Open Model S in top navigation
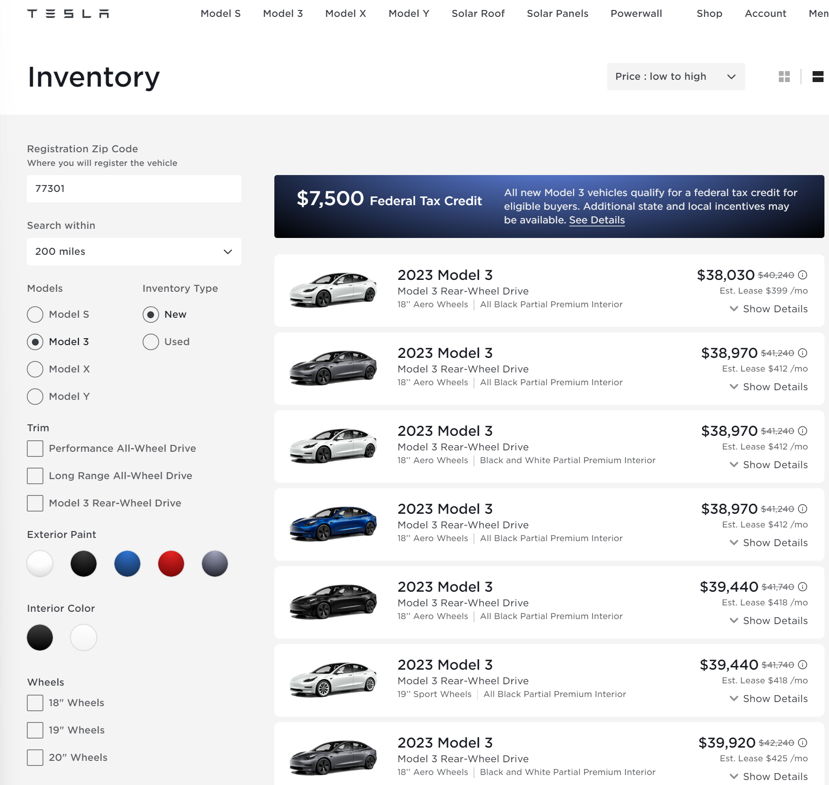829x785 pixels. (221, 14)
